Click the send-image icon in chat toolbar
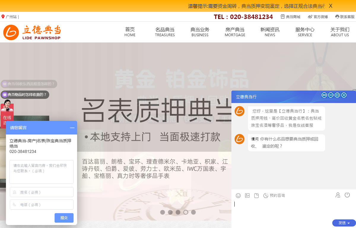The height and width of the screenshot is (228, 356). coord(247,195)
